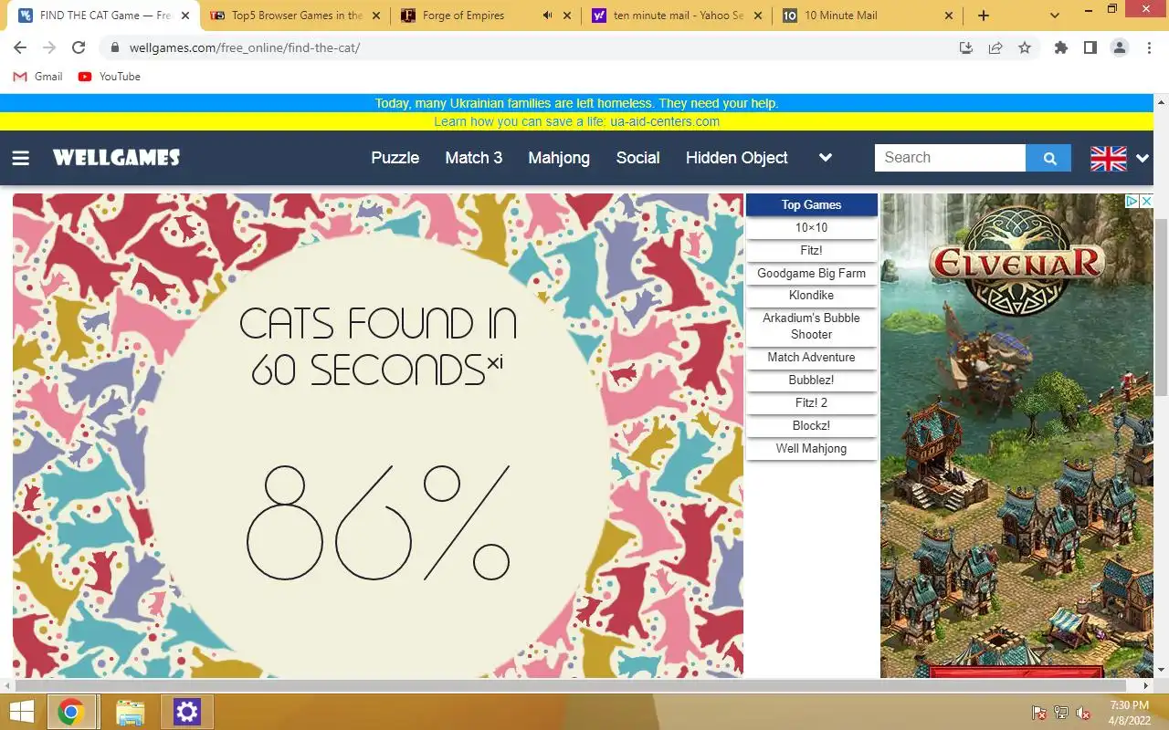
Task: Click the UK flag language icon
Action: click(1109, 158)
